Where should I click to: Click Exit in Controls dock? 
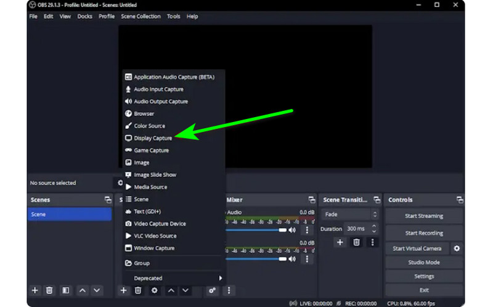(x=424, y=290)
